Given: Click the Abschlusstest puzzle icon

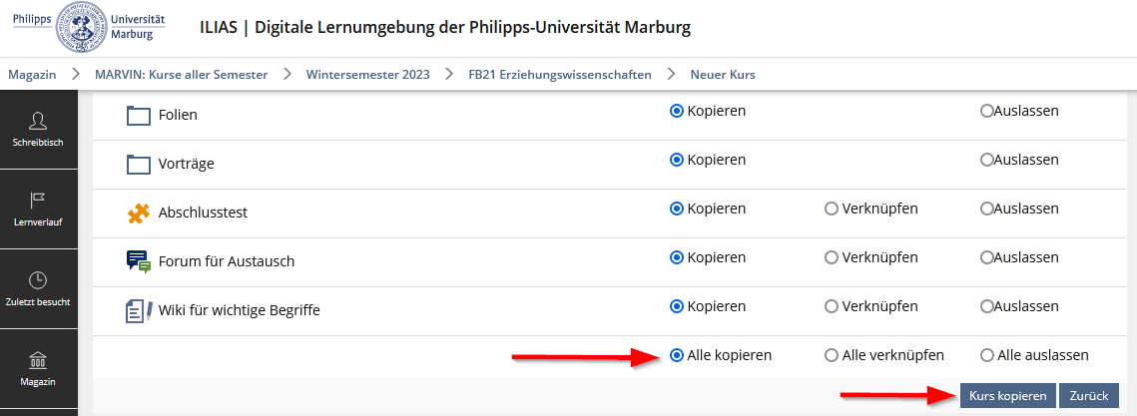Looking at the screenshot, I should coord(138,212).
